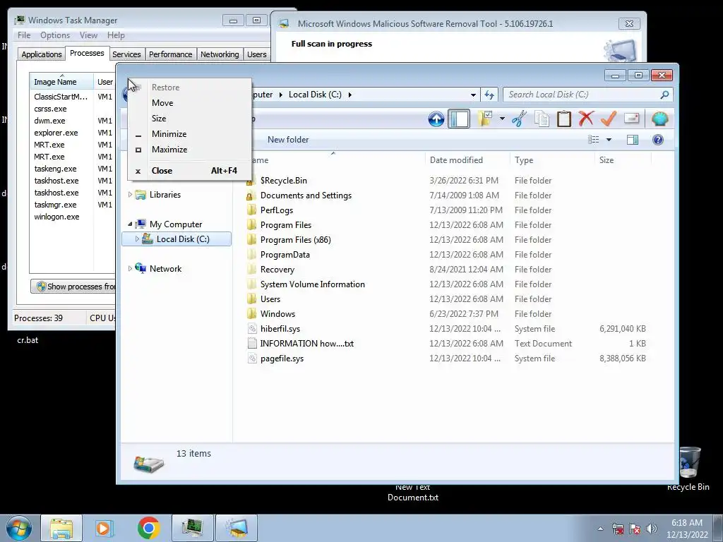Select Libraries in the navigation tree
The image size is (723, 542).
(165, 195)
